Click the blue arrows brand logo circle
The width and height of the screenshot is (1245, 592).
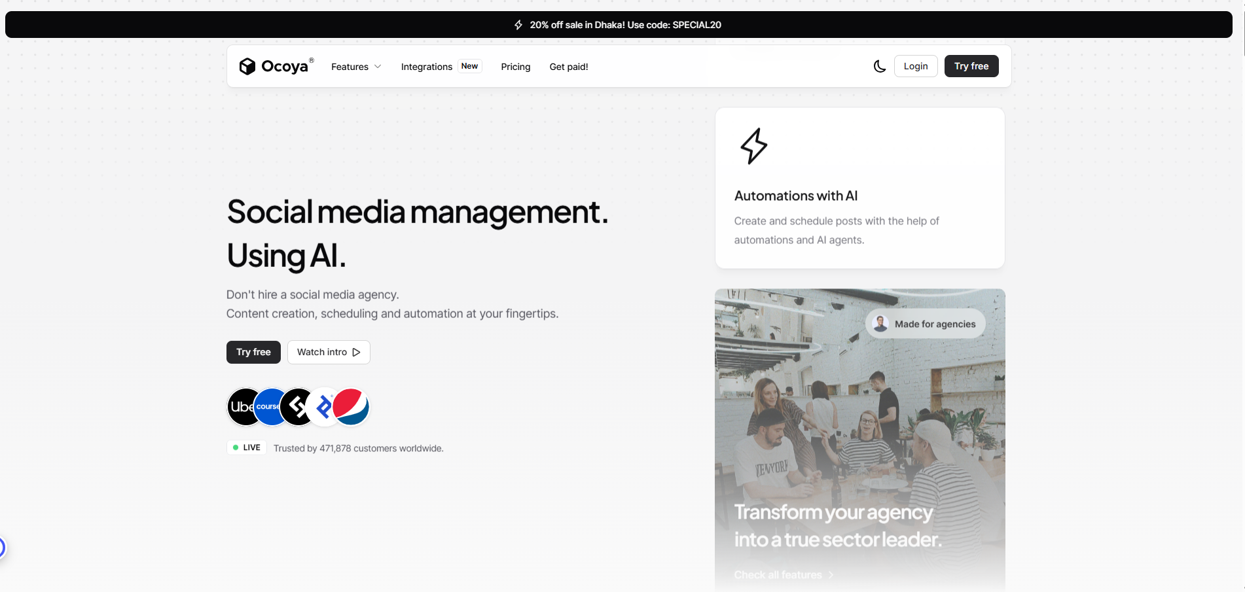(321, 407)
